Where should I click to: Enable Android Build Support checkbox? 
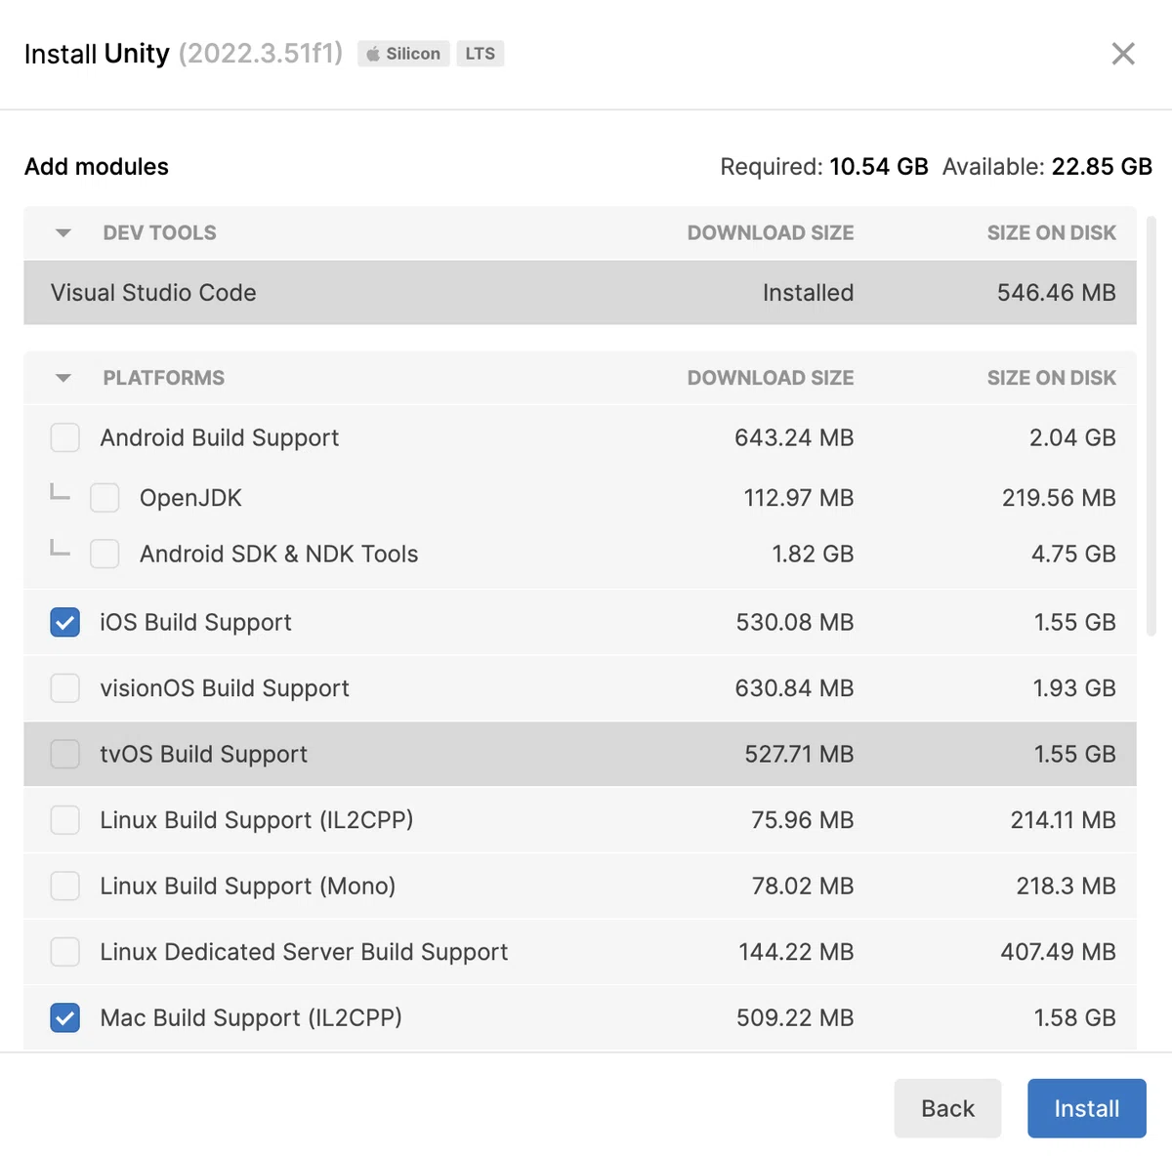pyautogui.click(x=65, y=437)
